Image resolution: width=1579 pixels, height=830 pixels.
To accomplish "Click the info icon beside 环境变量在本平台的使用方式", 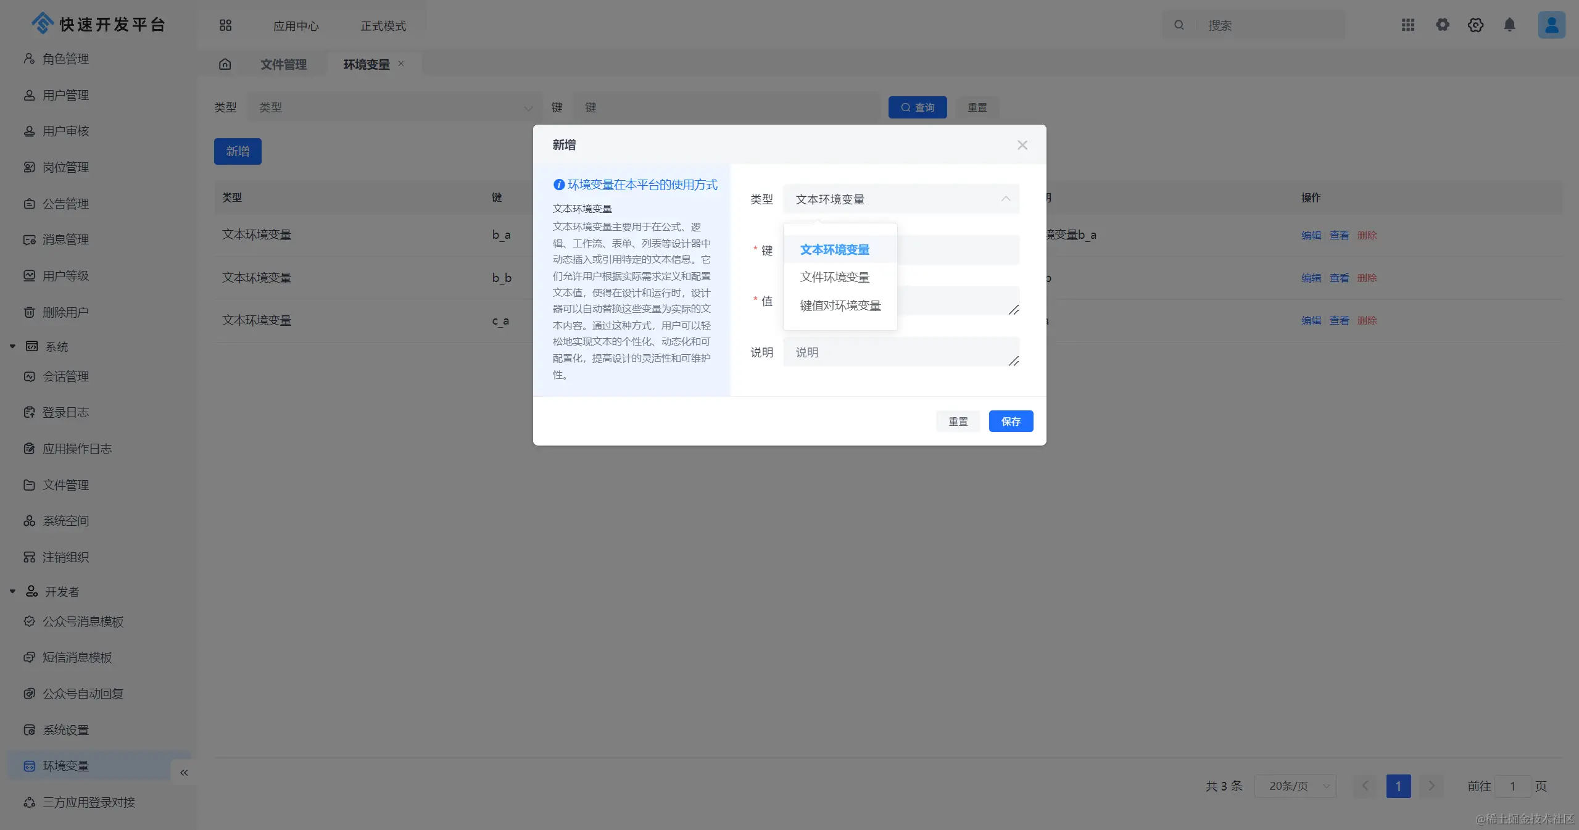I will [x=558, y=185].
